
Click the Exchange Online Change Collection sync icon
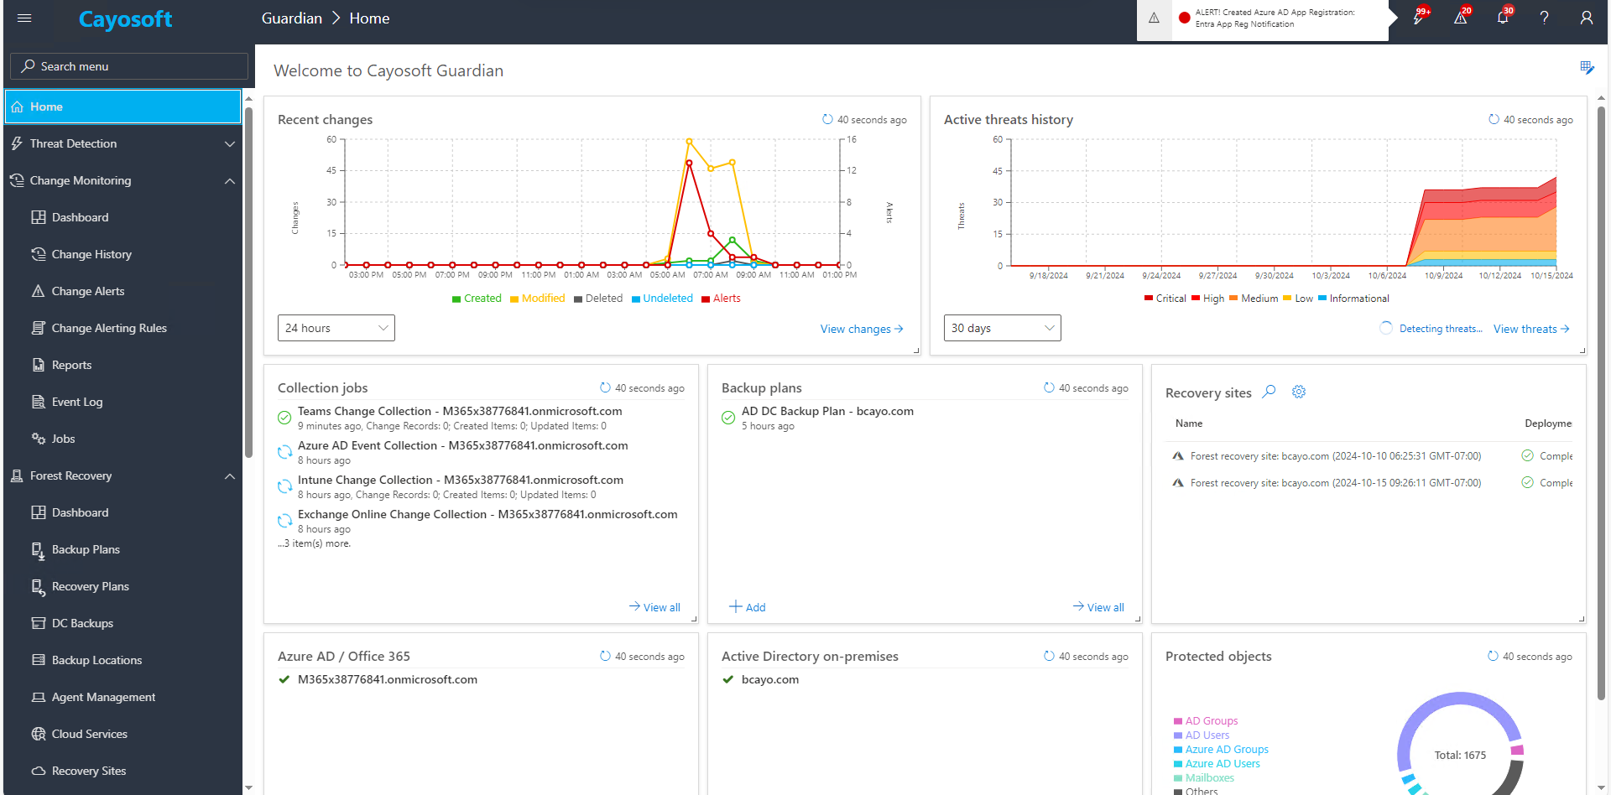coord(284,521)
